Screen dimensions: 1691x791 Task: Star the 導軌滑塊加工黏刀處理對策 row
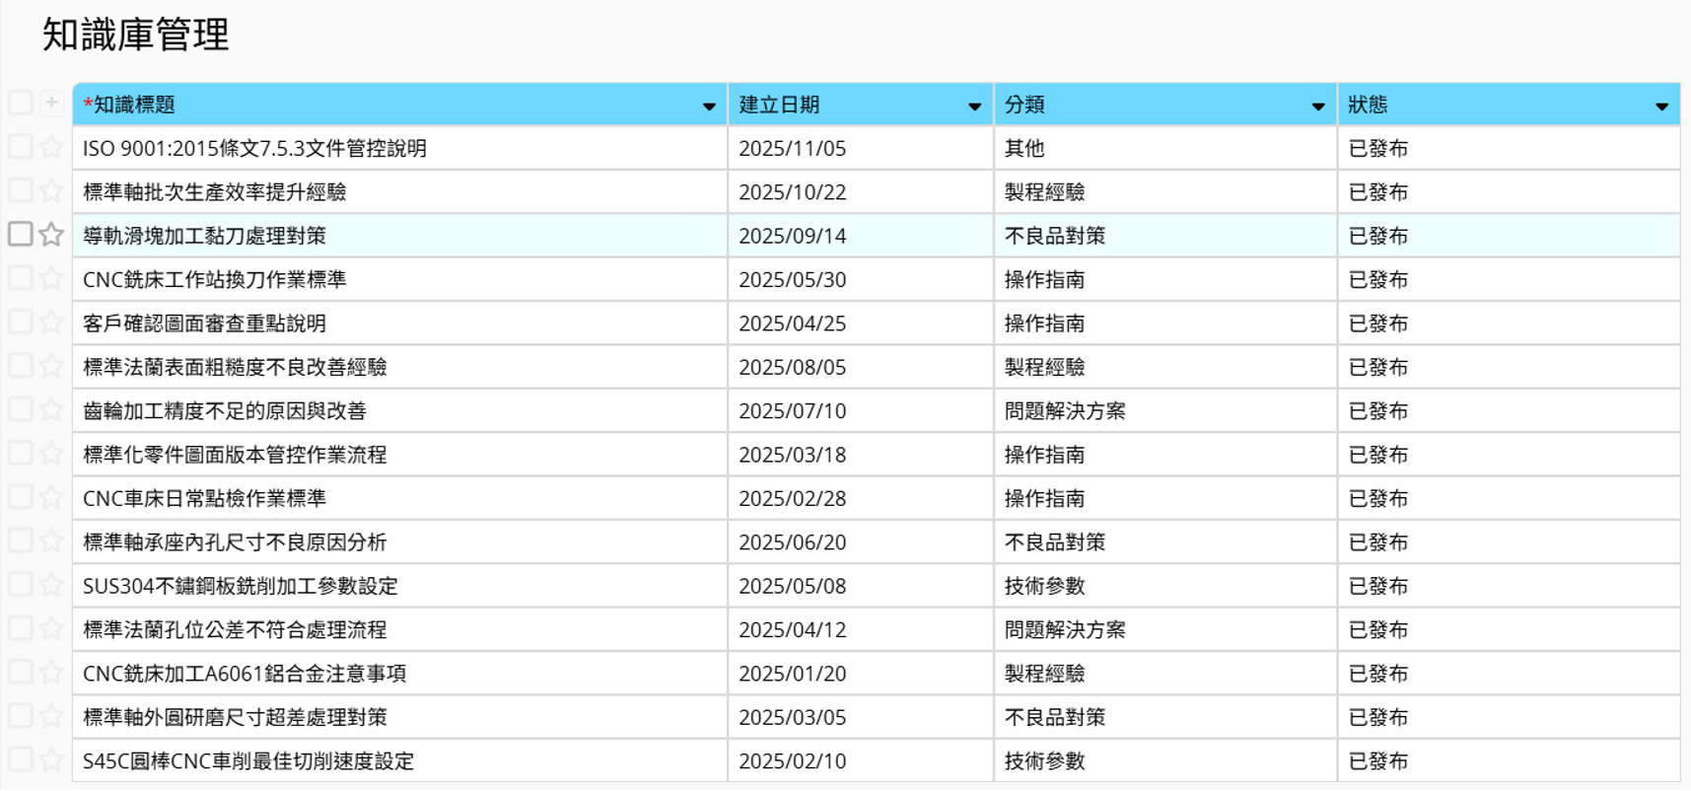pos(51,235)
